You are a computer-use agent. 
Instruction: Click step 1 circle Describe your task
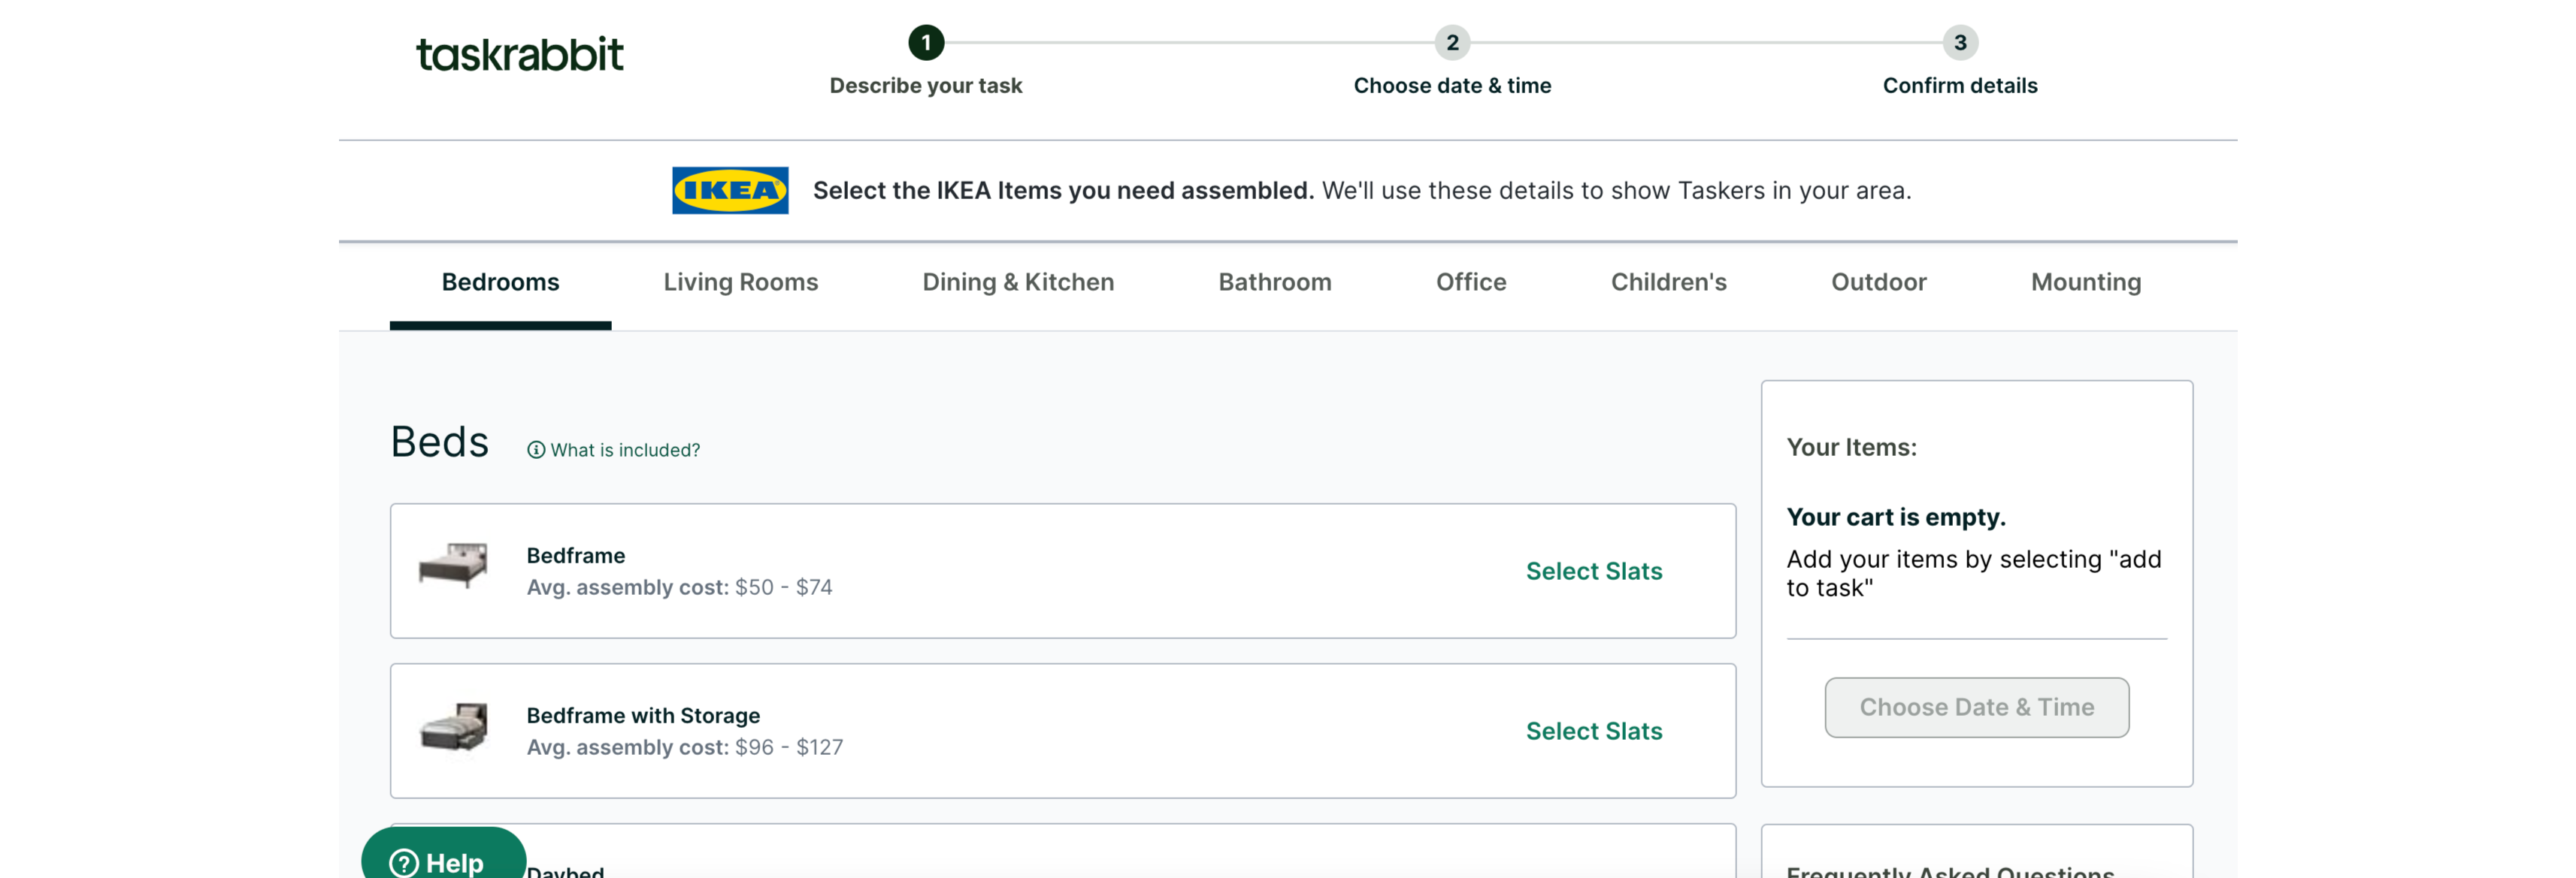tap(926, 43)
